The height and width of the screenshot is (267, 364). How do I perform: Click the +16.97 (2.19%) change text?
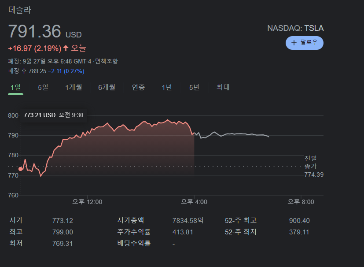coord(35,48)
